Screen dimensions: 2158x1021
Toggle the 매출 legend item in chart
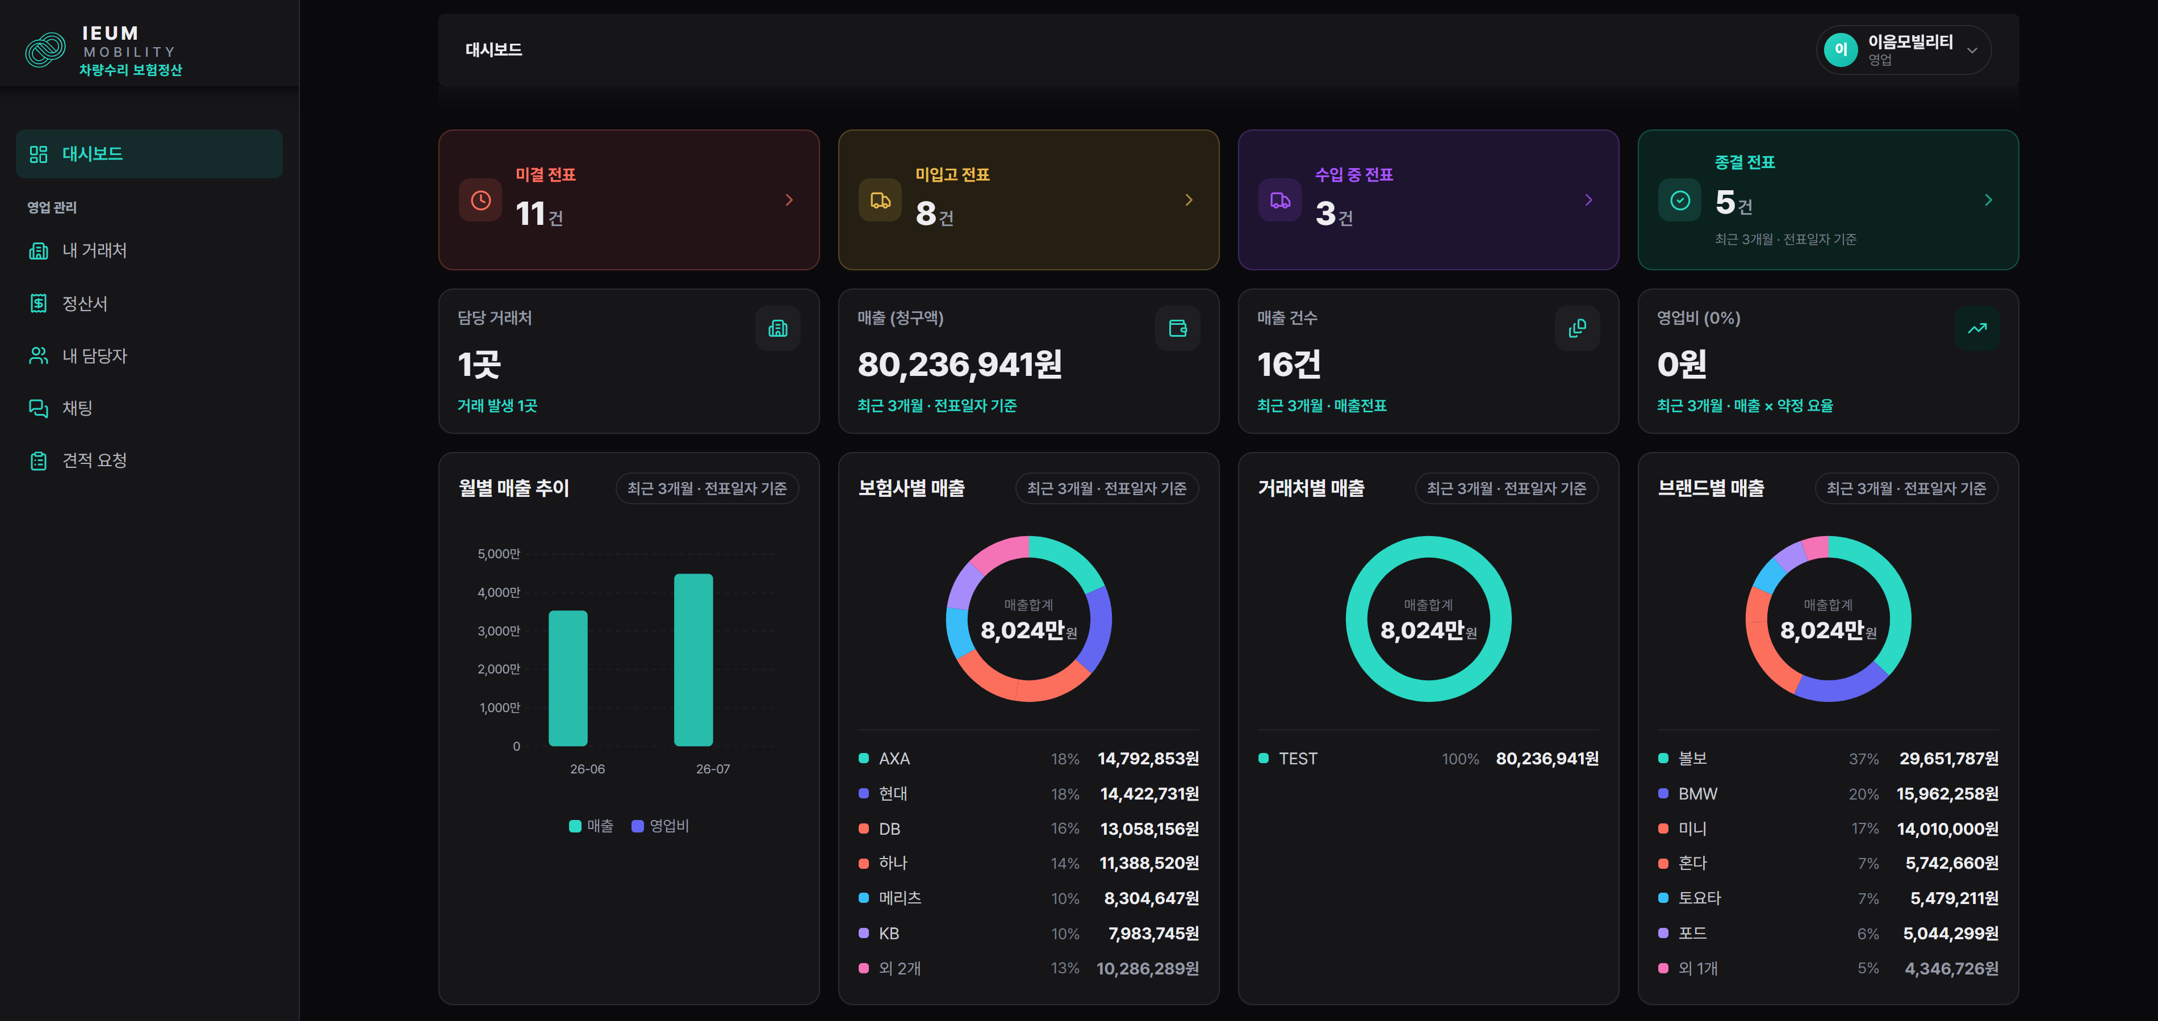click(x=591, y=826)
